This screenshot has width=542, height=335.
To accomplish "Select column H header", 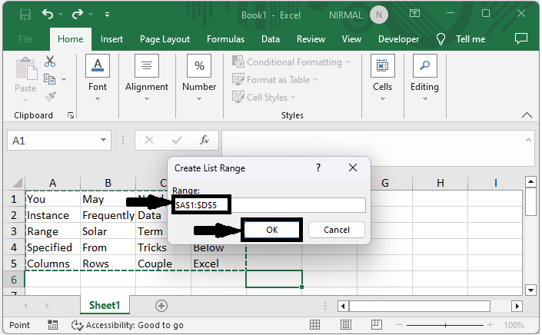I will point(440,183).
